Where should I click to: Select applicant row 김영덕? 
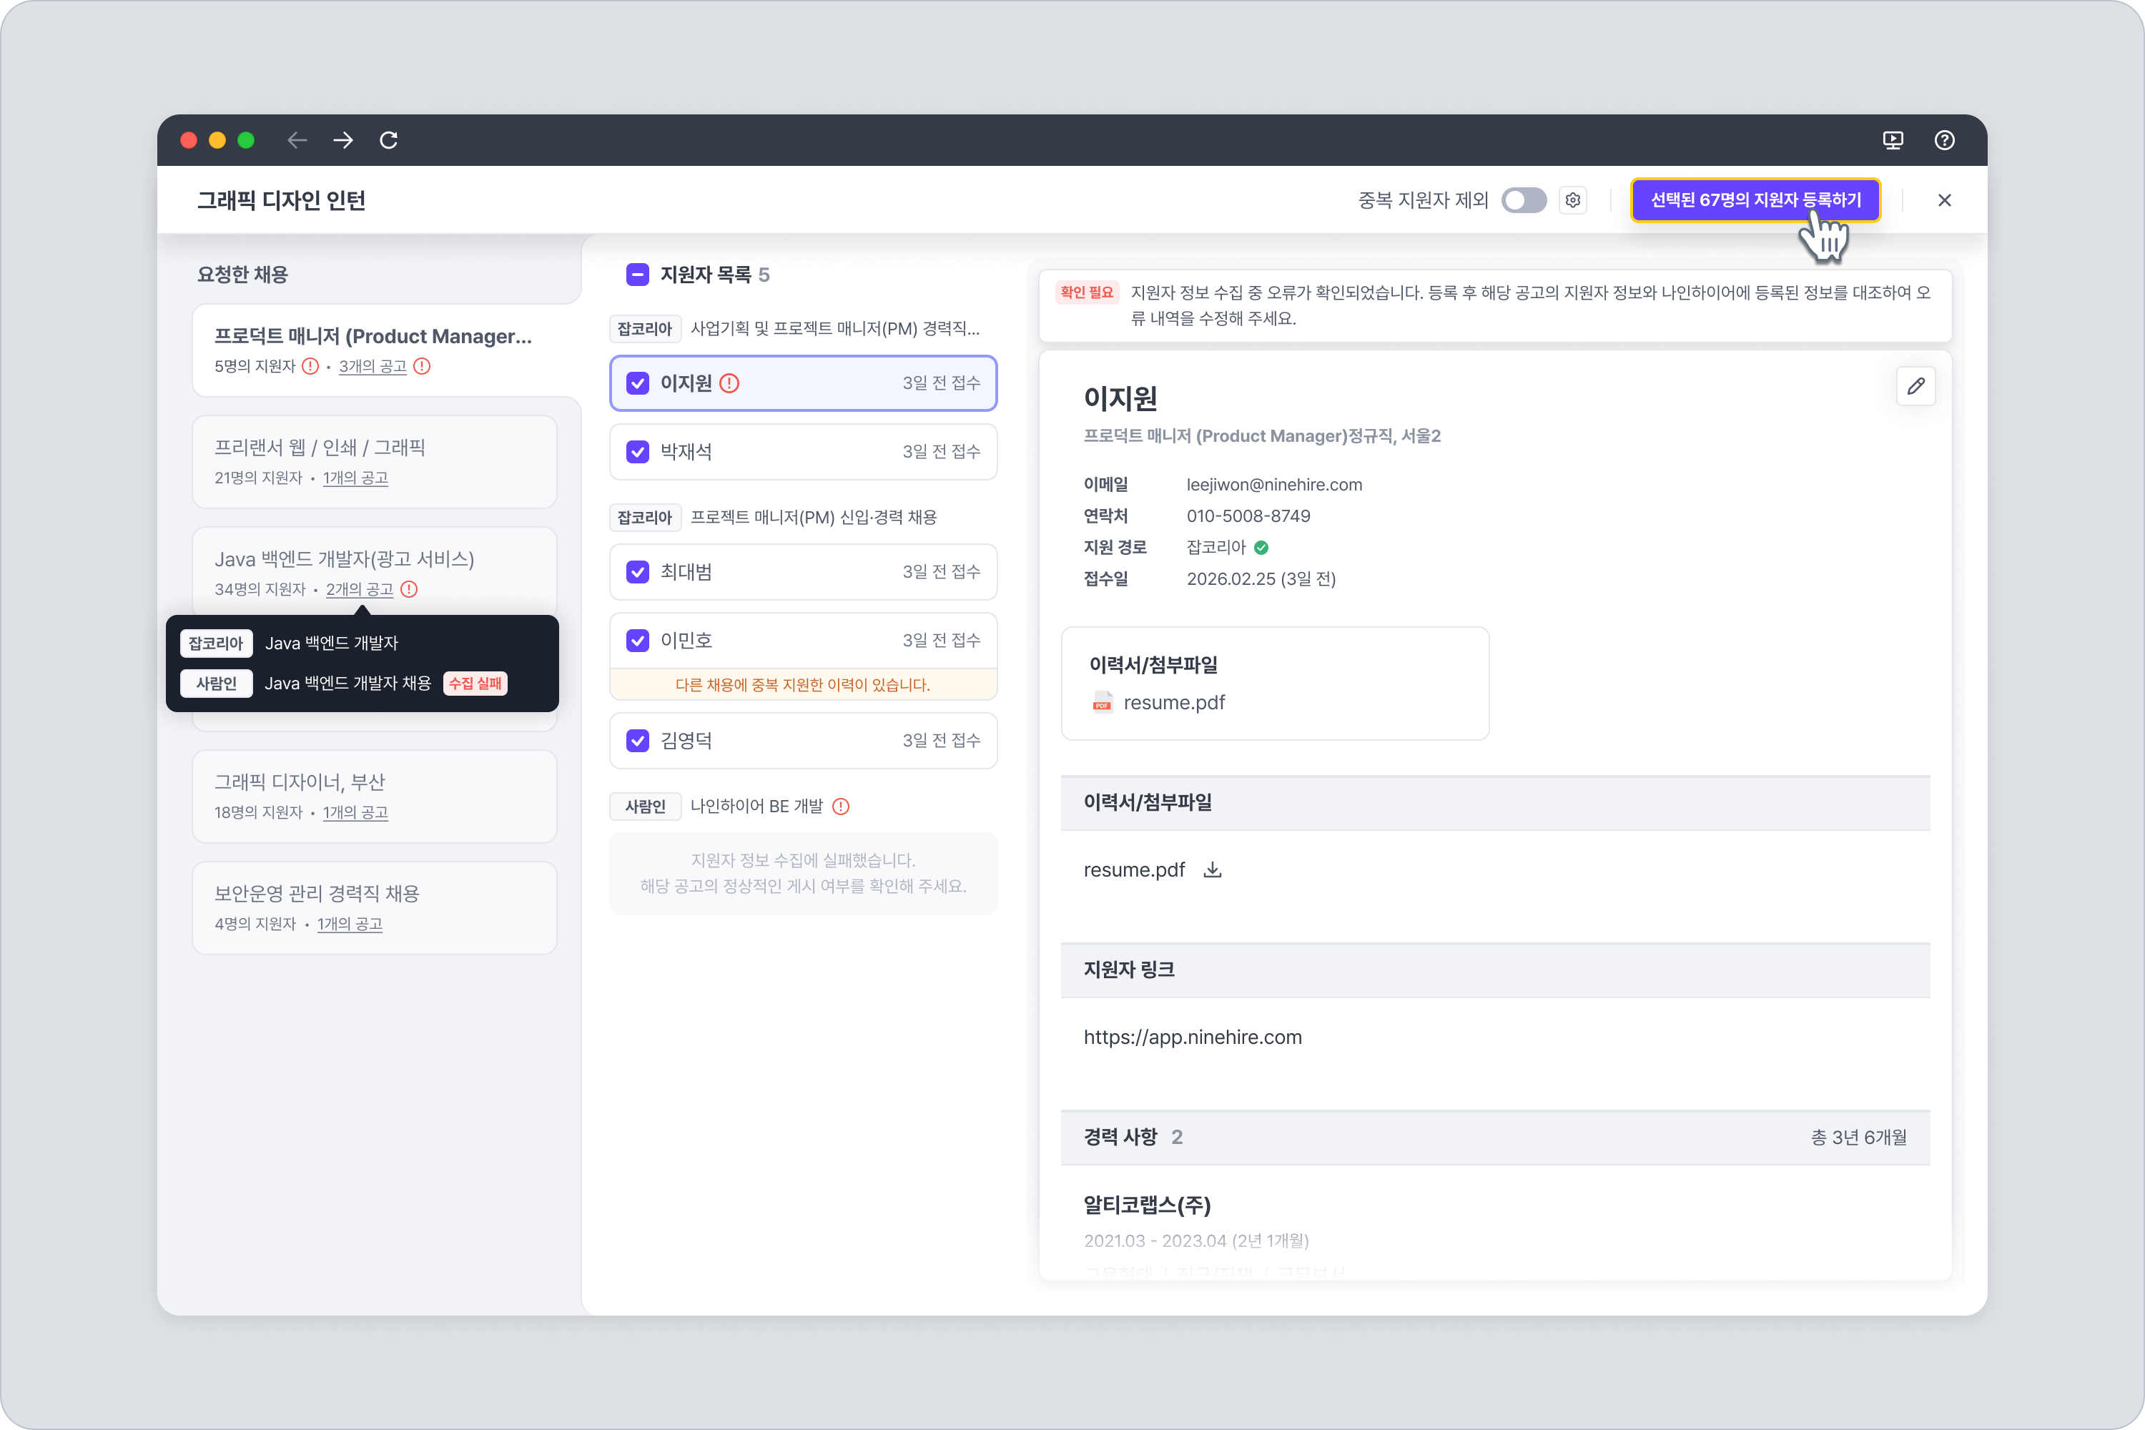click(x=802, y=741)
